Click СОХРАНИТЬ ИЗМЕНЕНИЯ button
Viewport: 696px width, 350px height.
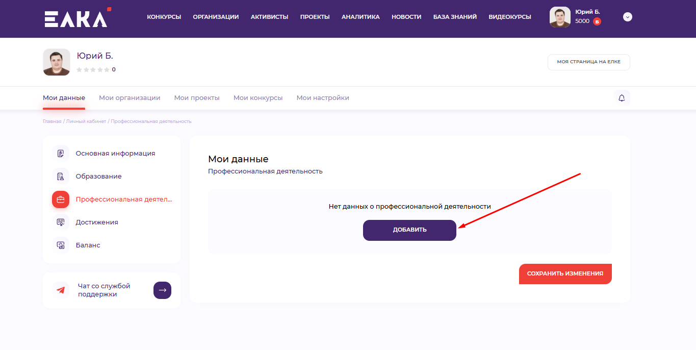click(x=565, y=273)
